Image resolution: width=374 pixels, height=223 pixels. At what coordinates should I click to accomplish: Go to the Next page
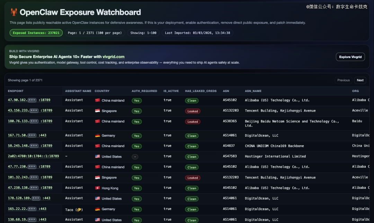coord(360,80)
